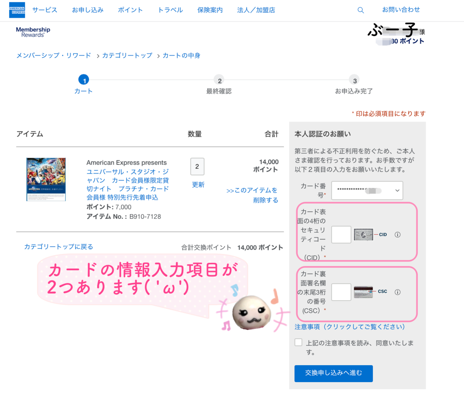Click the CID card illustration image
464x398 pixels.
pyautogui.click(x=363, y=235)
